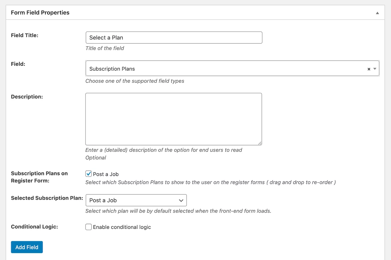Click the 'Optional' hint text
The height and width of the screenshot is (260, 391).
coord(96,158)
